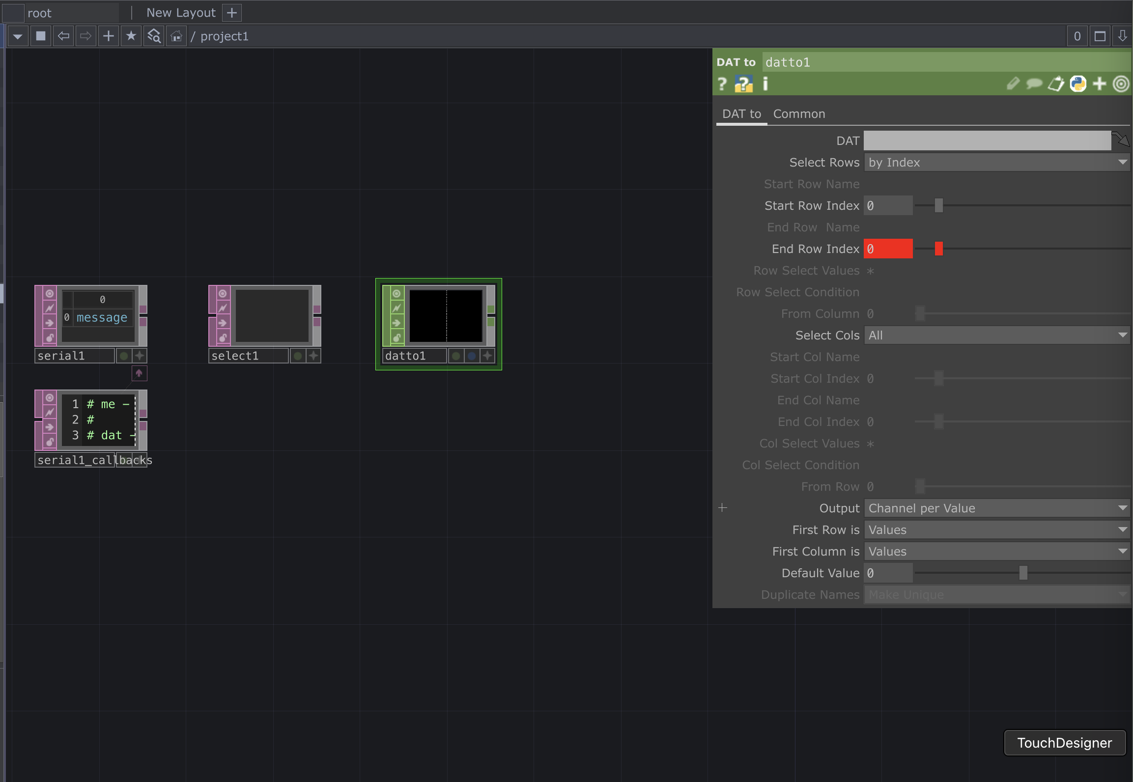Switch to the Common tab
Image resolution: width=1133 pixels, height=782 pixels.
click(x=799, y=114)
